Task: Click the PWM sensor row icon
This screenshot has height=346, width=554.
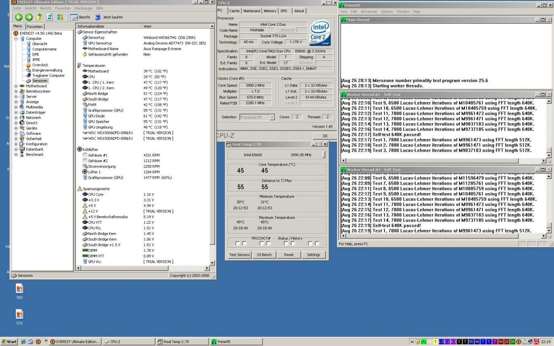Action: (x=85, y=105)
